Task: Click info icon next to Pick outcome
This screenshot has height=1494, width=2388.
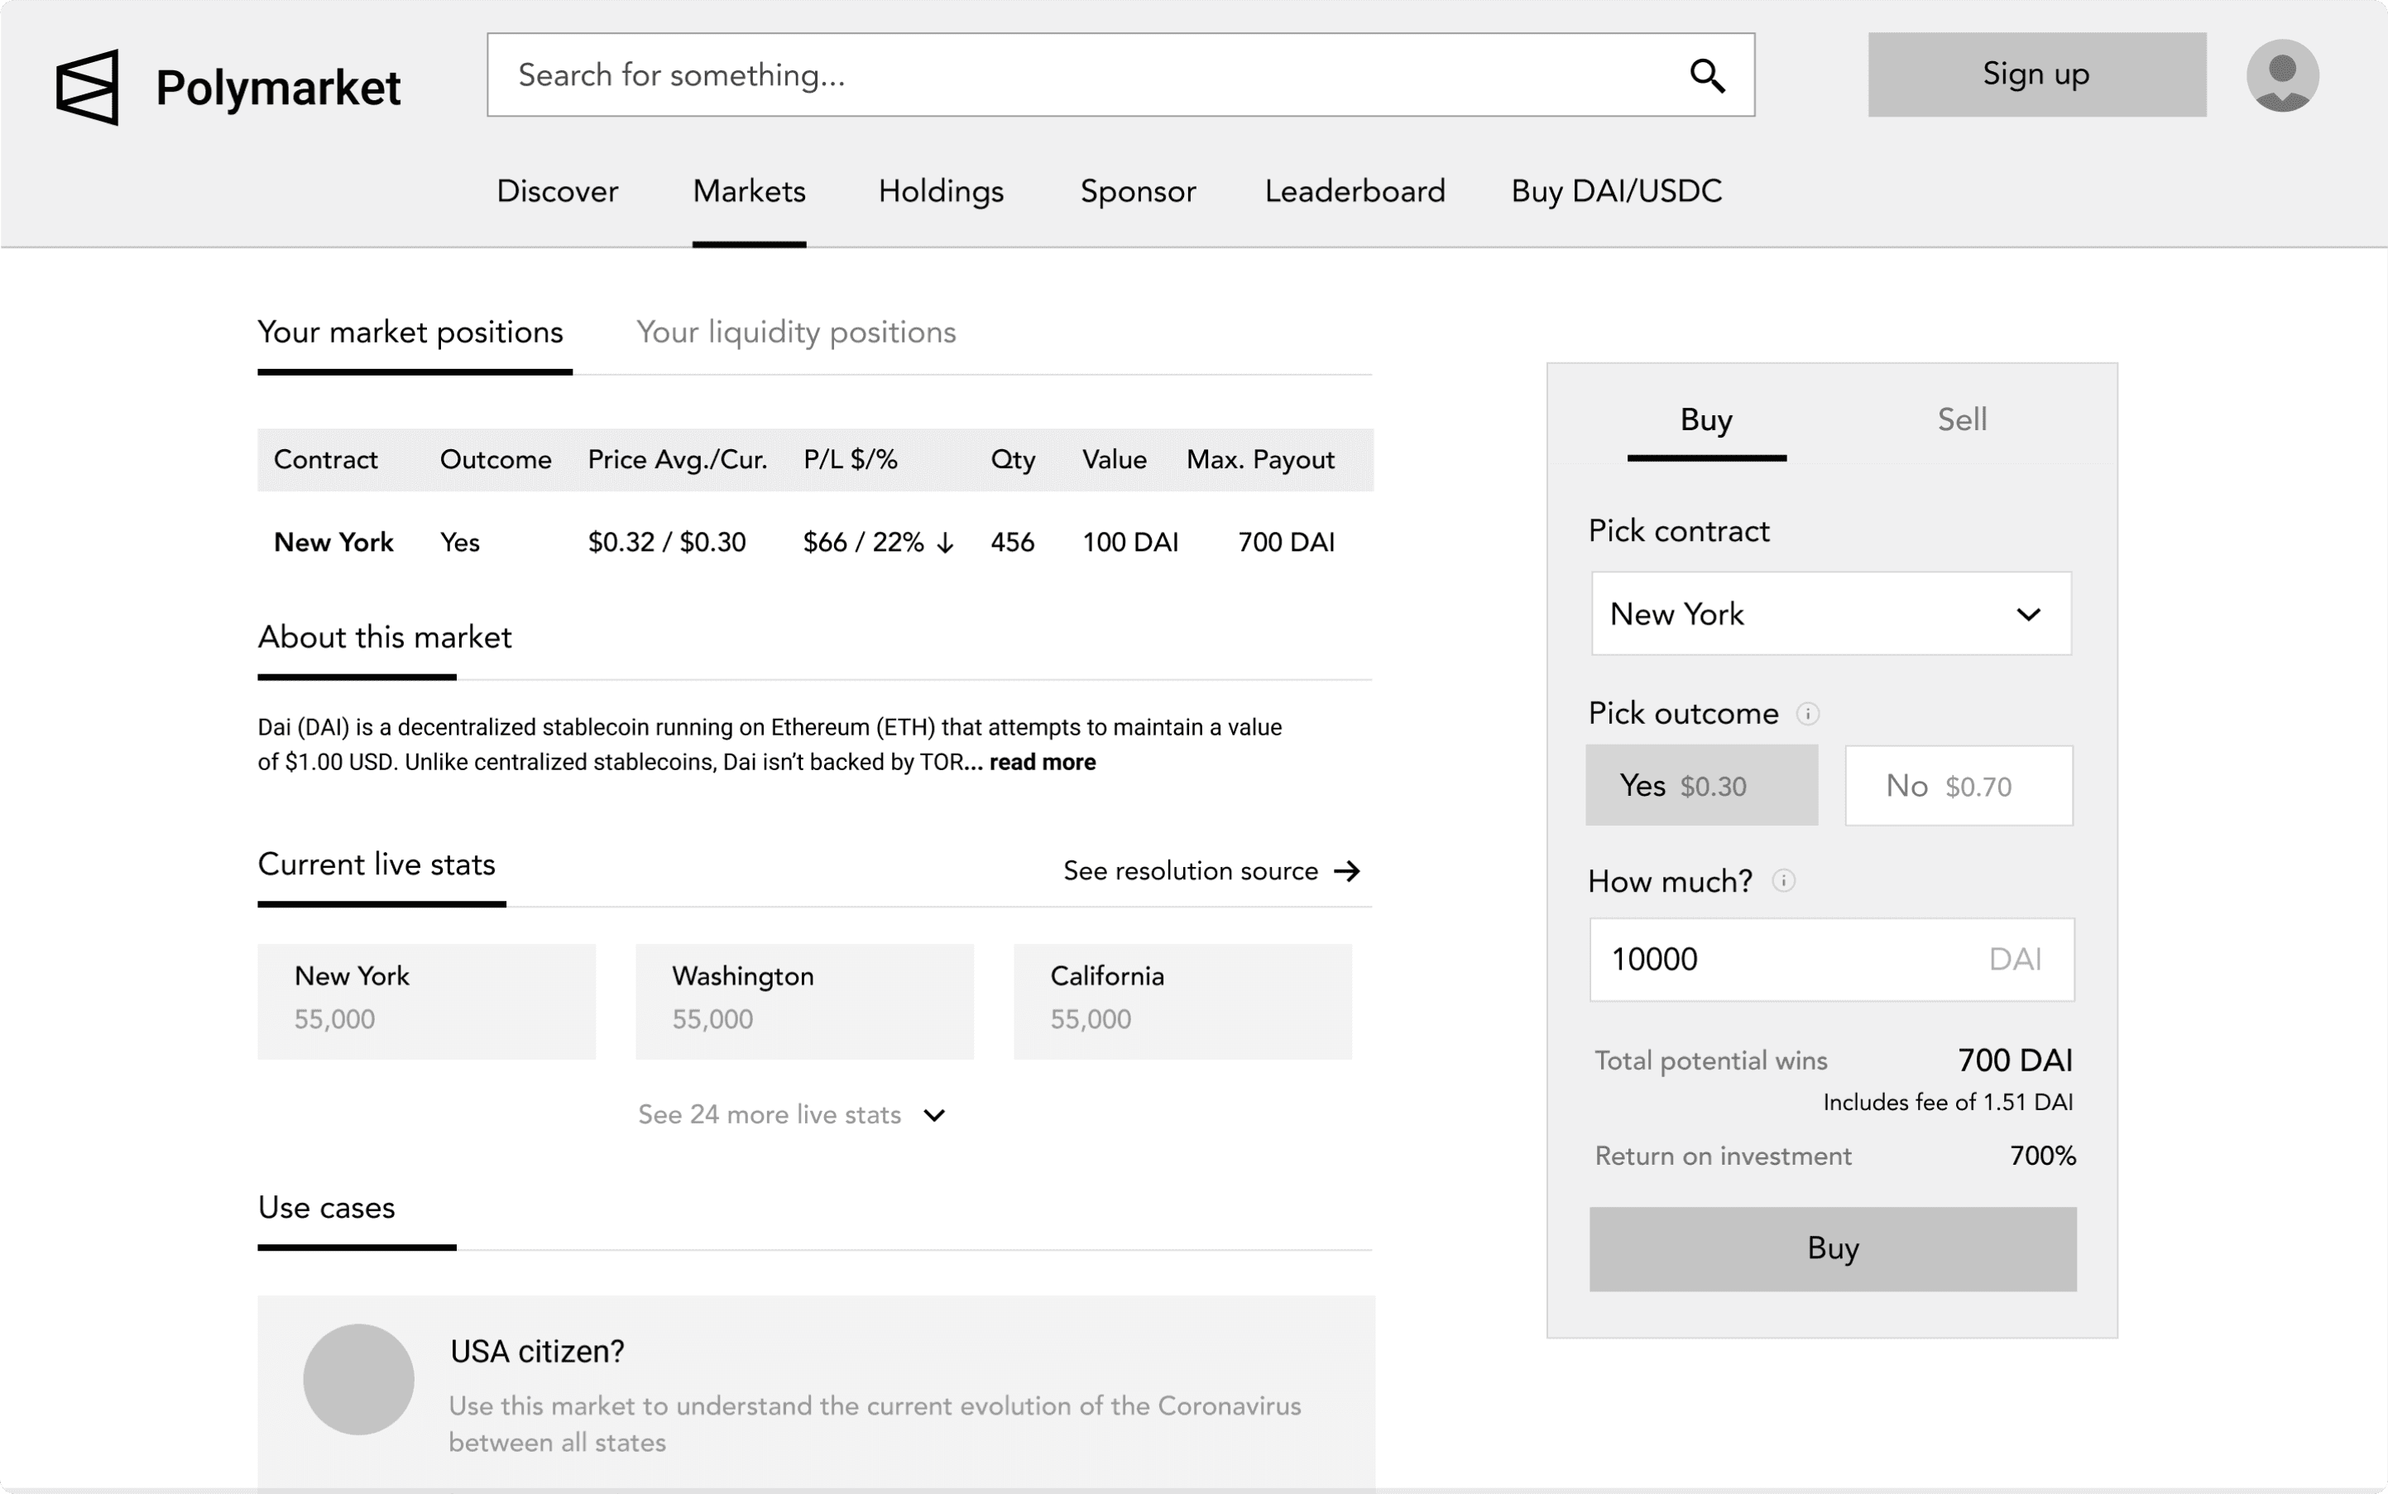Action: pos(1807,713)
